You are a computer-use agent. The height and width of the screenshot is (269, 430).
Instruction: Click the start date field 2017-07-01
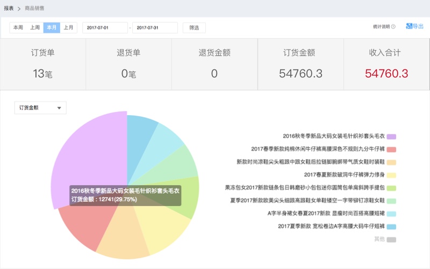(x=105, y=27)
